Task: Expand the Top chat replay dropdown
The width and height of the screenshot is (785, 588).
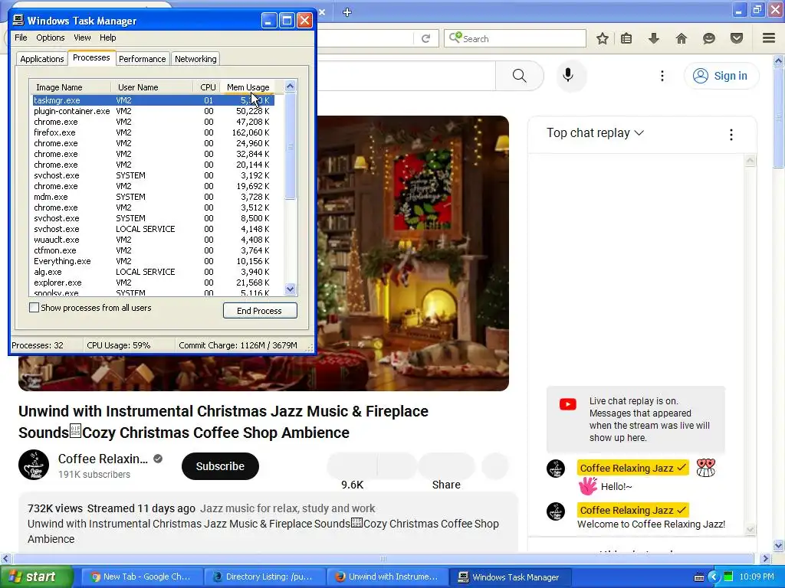Action: (x=595, y=133)
